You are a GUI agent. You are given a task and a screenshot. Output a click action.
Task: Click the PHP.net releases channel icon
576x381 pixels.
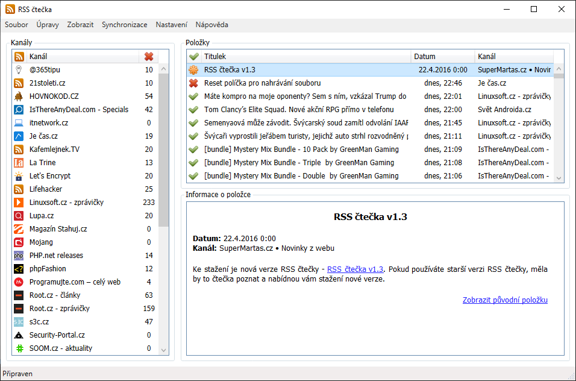pos(19,256)
